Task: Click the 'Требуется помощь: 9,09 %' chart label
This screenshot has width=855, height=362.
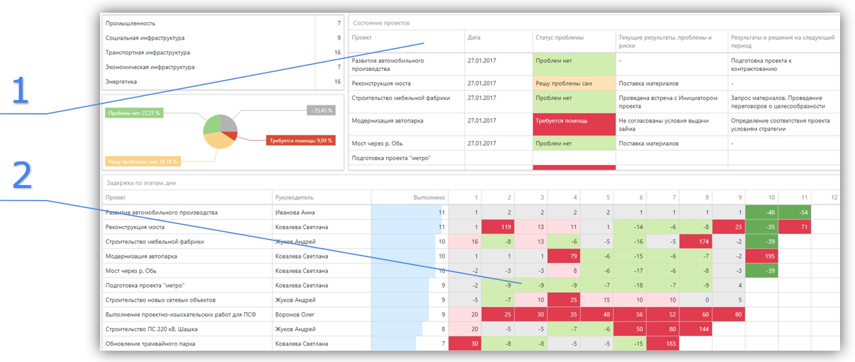Action: pos(300,140)
